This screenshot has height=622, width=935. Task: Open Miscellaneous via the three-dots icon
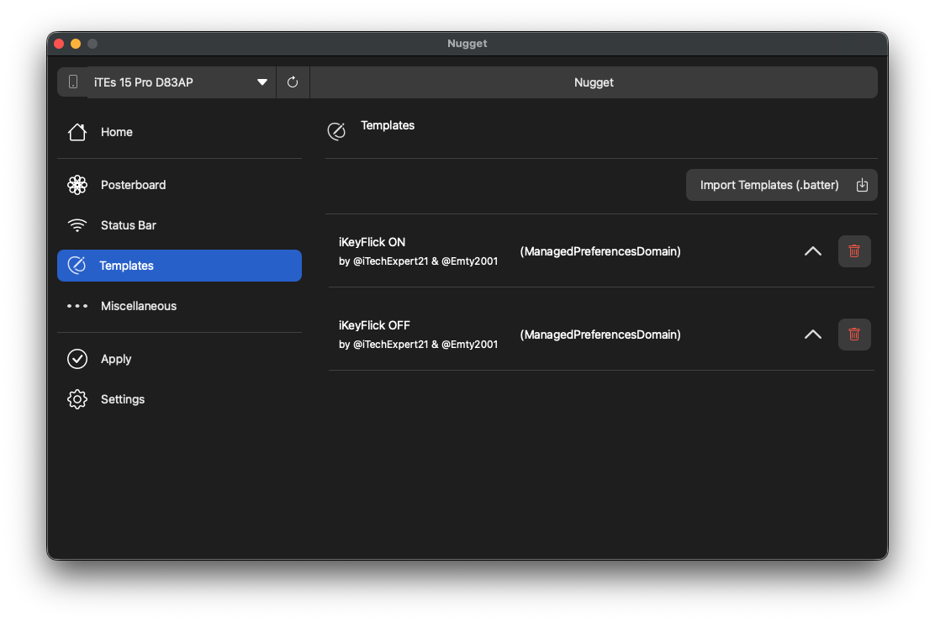click(77, 306)
